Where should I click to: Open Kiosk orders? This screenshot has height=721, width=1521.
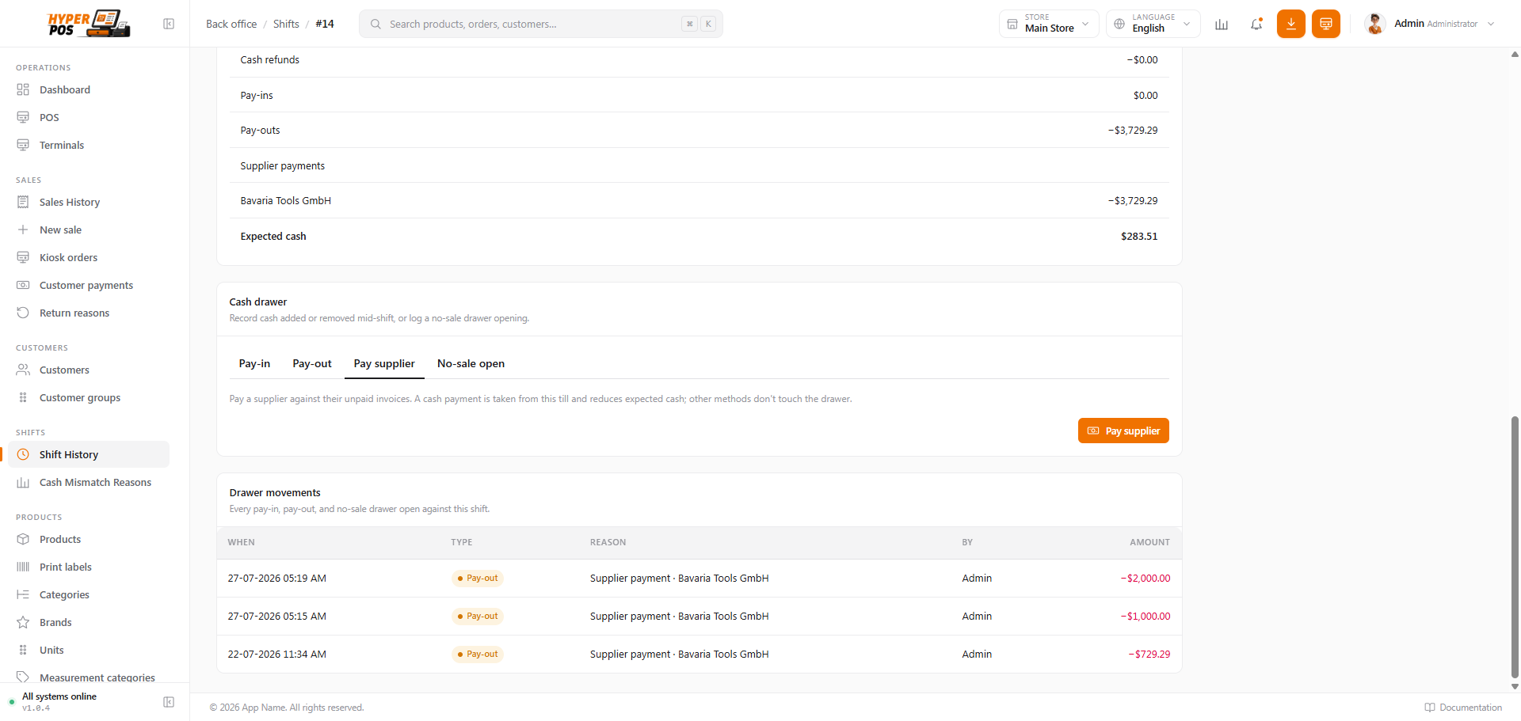[x=68, y=257]
